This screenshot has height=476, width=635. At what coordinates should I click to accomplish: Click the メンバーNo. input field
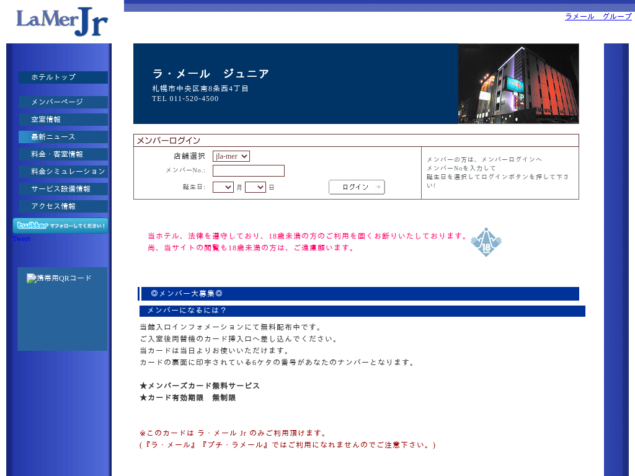click(248, 170)
